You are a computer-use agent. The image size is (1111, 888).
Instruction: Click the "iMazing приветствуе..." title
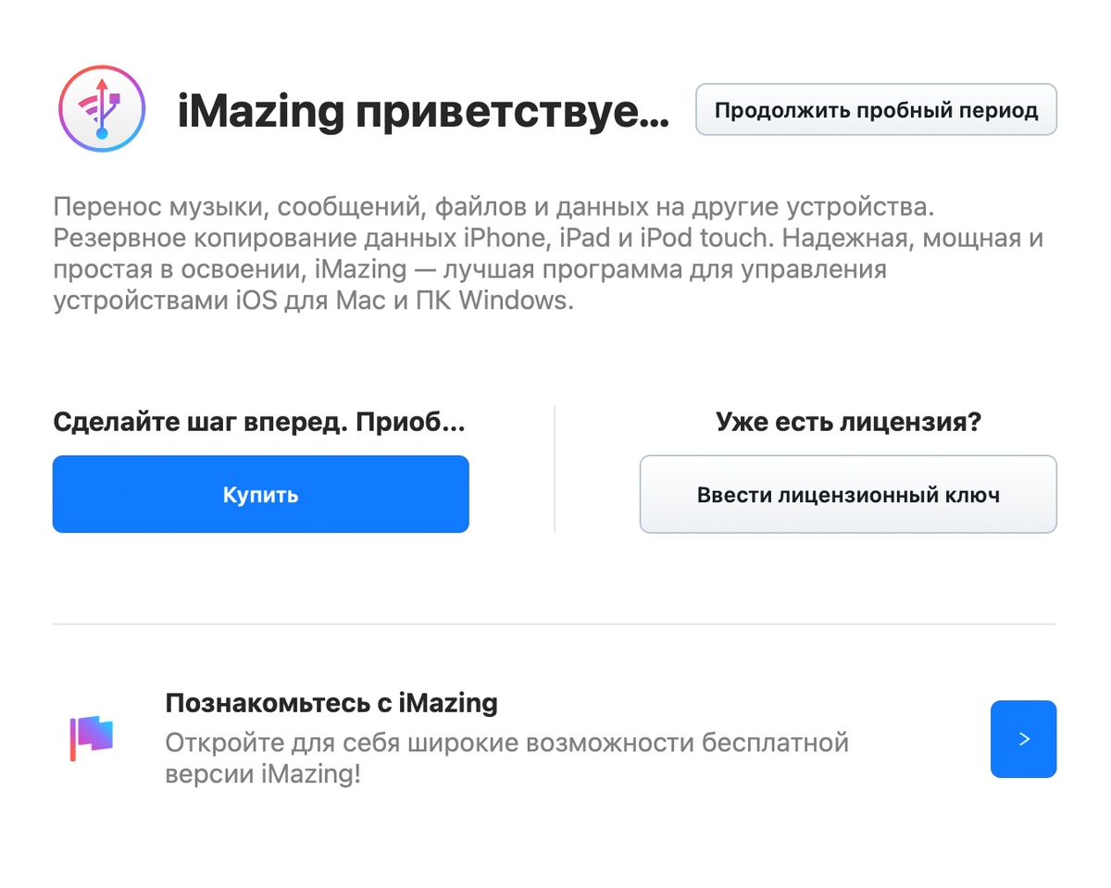pyautogui.click(x=421, y=113)
